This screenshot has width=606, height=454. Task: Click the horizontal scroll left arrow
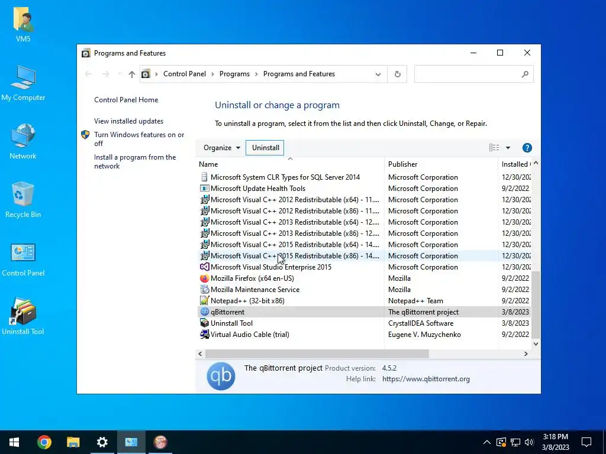click(x=200, y=354)
